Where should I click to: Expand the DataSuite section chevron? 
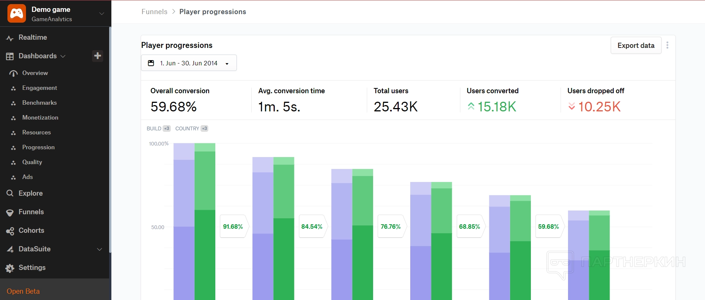(x=99, y=249)
